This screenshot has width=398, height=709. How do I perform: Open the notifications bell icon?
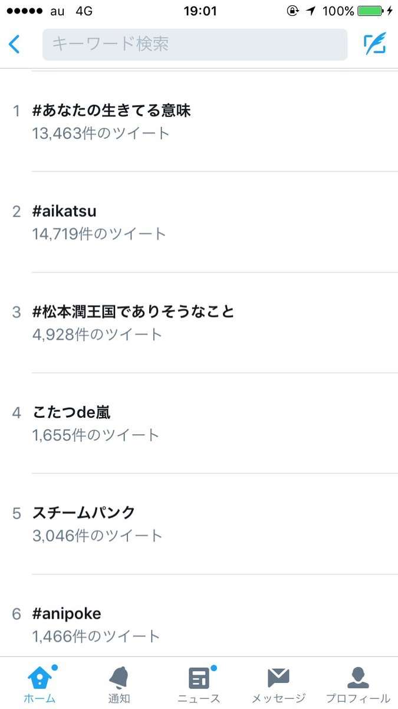click(119, 678)
